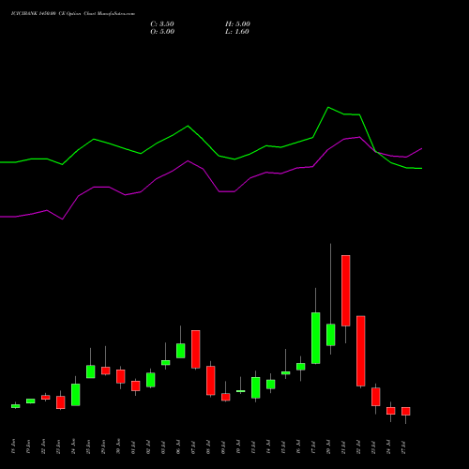Click the green candle on 20 Jul
Viewport: 469px width, 469px height.
331,335
